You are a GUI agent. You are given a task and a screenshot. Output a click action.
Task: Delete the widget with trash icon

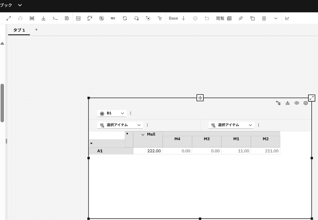point(264,18)
